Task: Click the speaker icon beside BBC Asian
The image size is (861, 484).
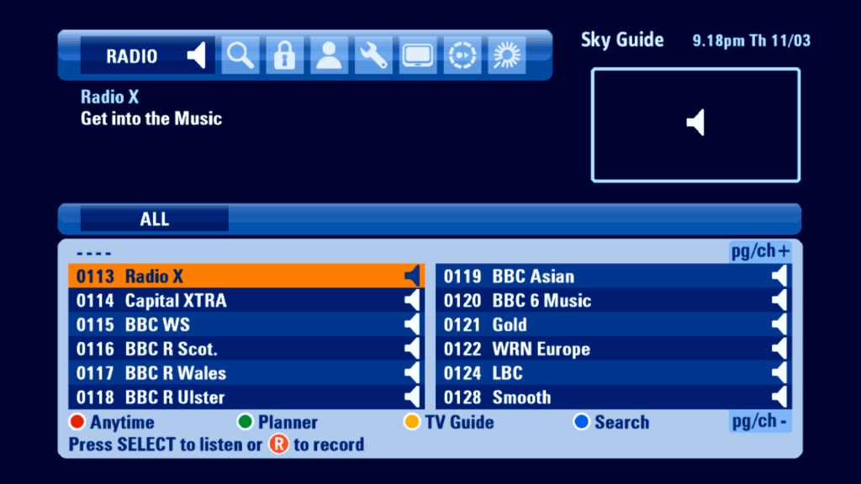Action: (x=780, y=276)
